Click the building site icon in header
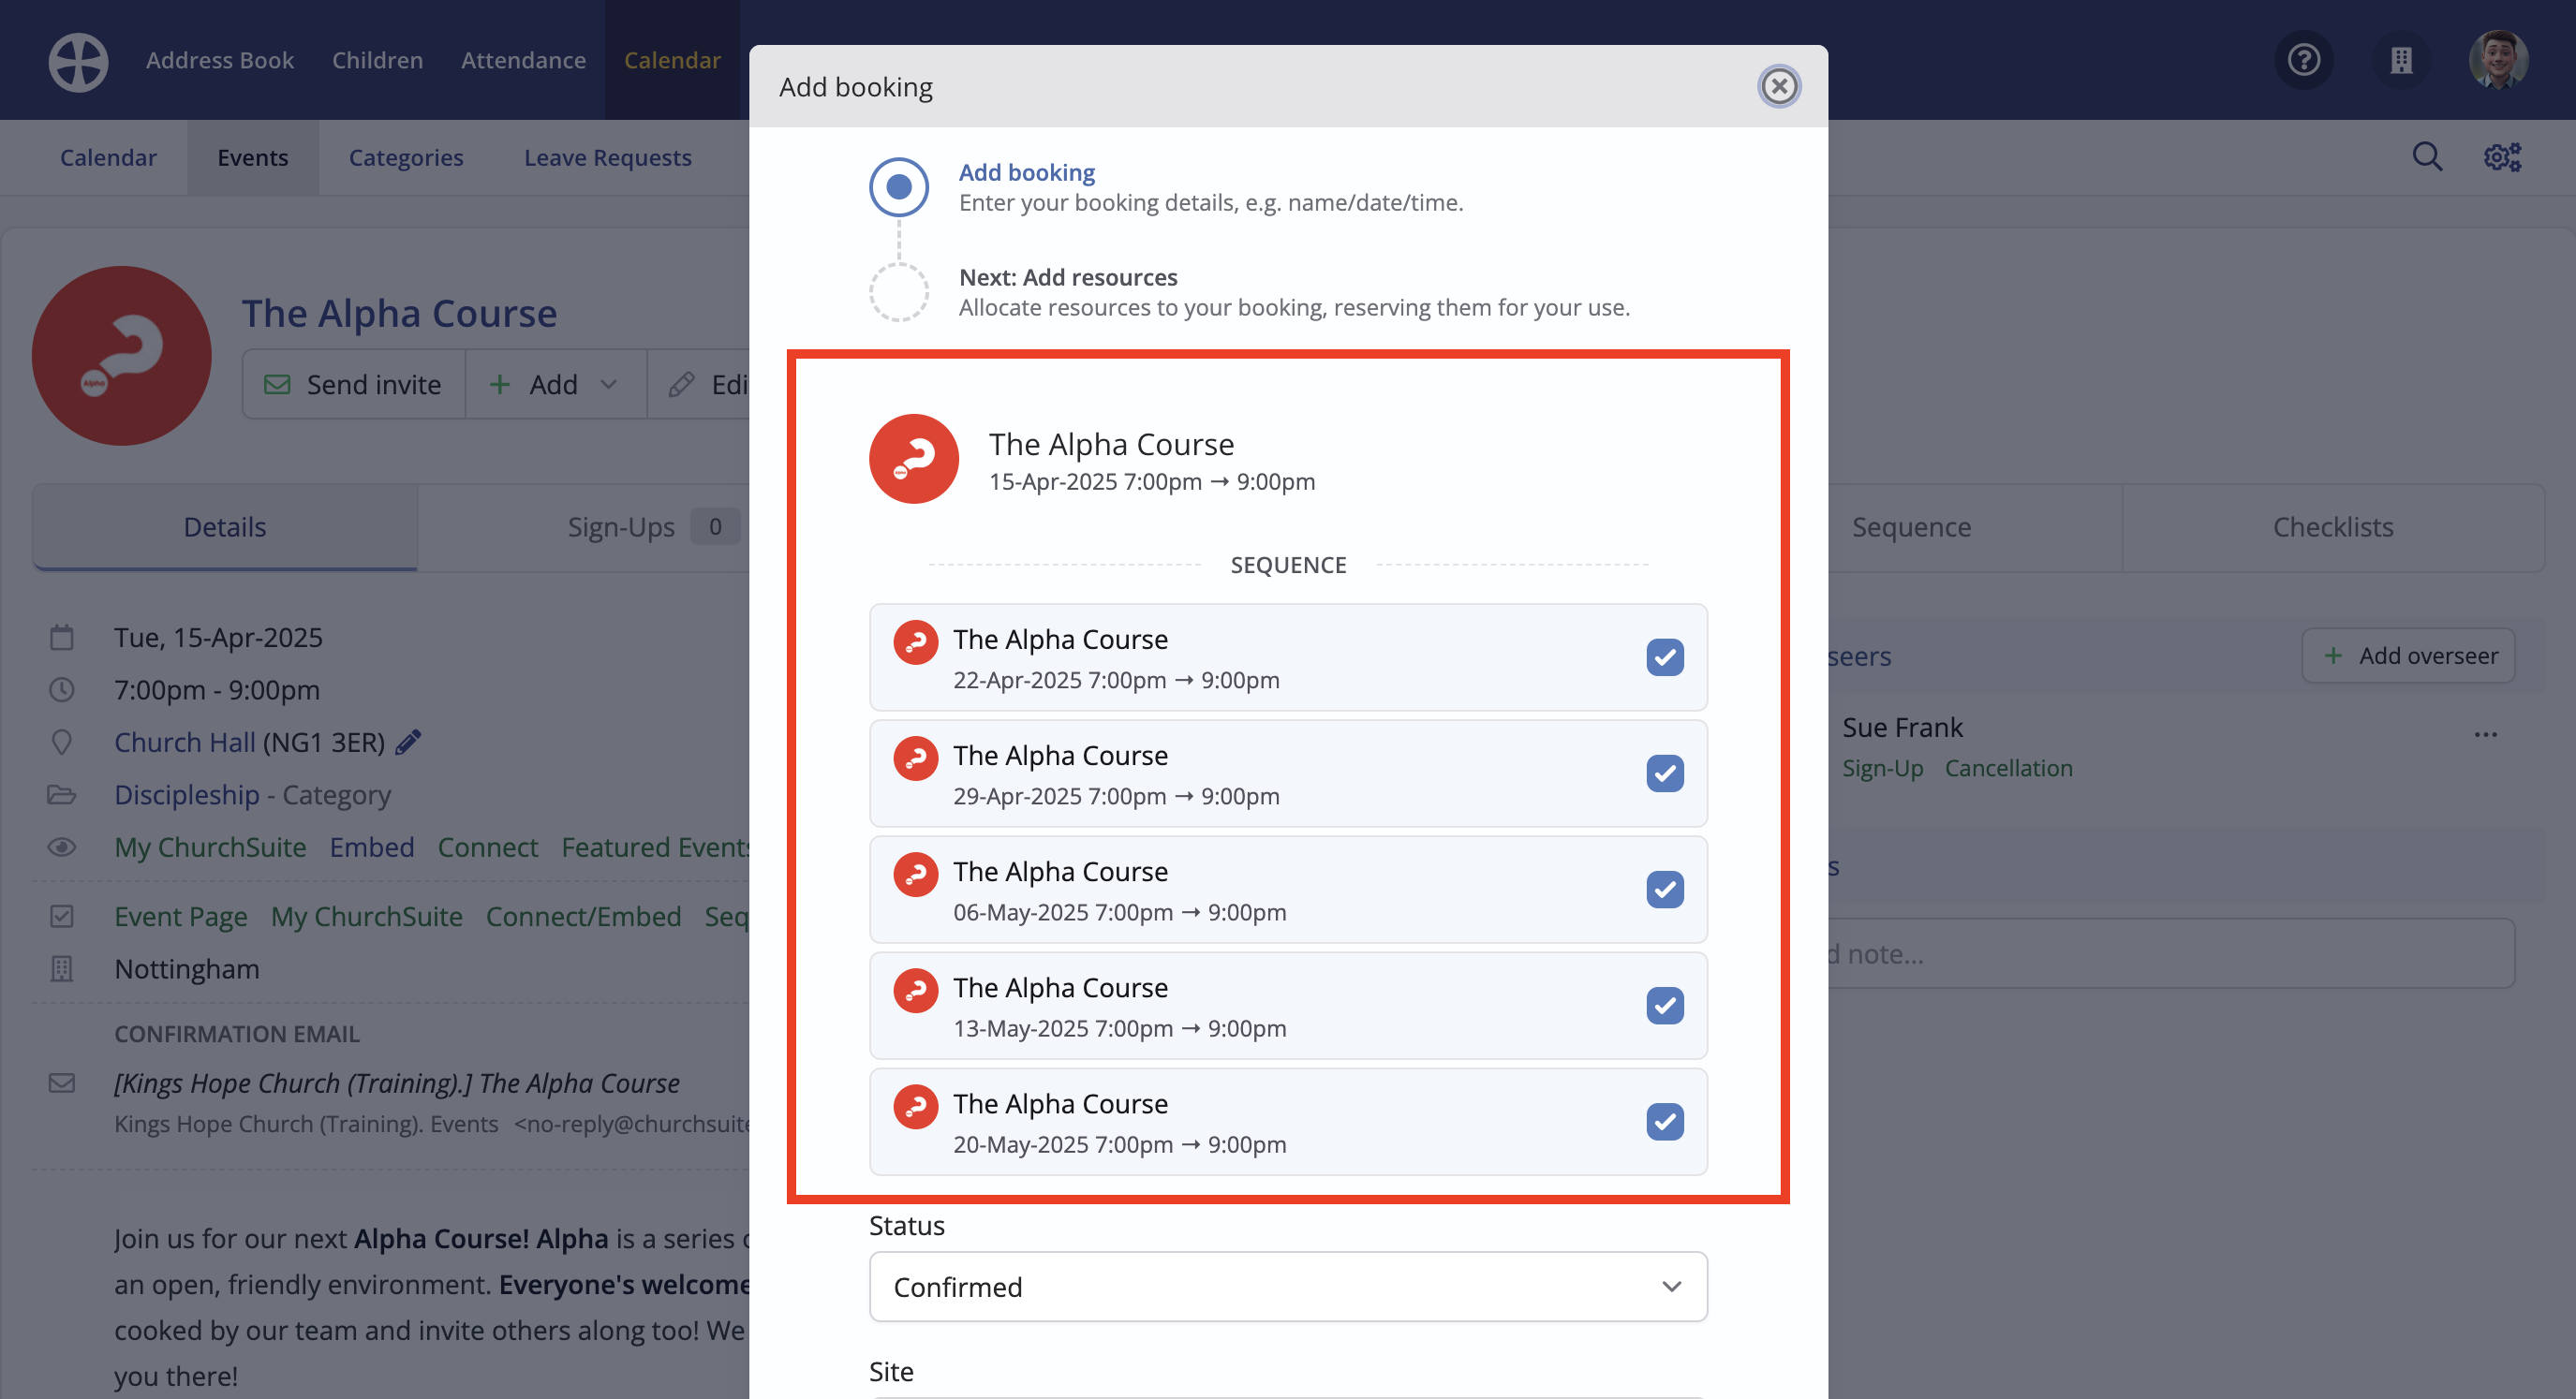Image resolution: width=2576 pixels, height=1399 pixels. [x=2401, y=60]
